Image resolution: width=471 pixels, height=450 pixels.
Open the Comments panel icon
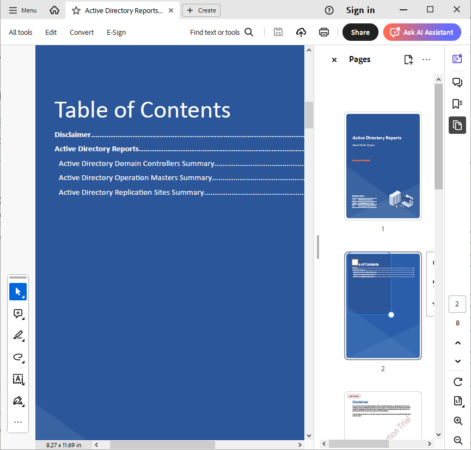pos(457,82)
